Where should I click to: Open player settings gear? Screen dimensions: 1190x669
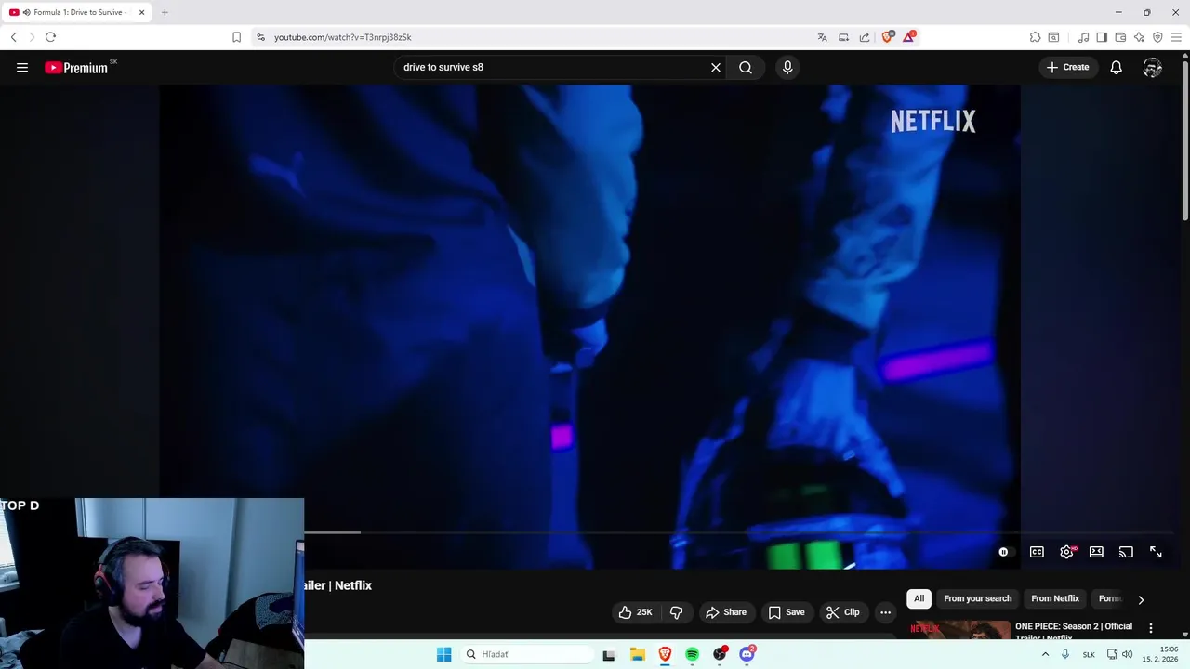pyautogui.click(x=1066, y=552)
